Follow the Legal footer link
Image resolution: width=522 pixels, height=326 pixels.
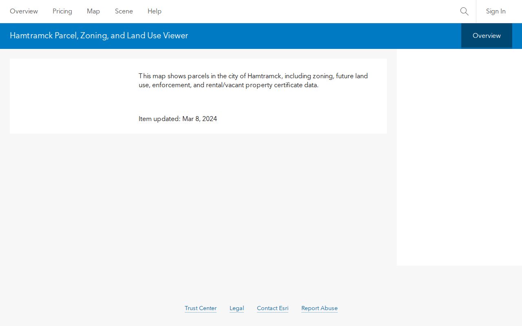pyautogui.click(x=237, y=308)
